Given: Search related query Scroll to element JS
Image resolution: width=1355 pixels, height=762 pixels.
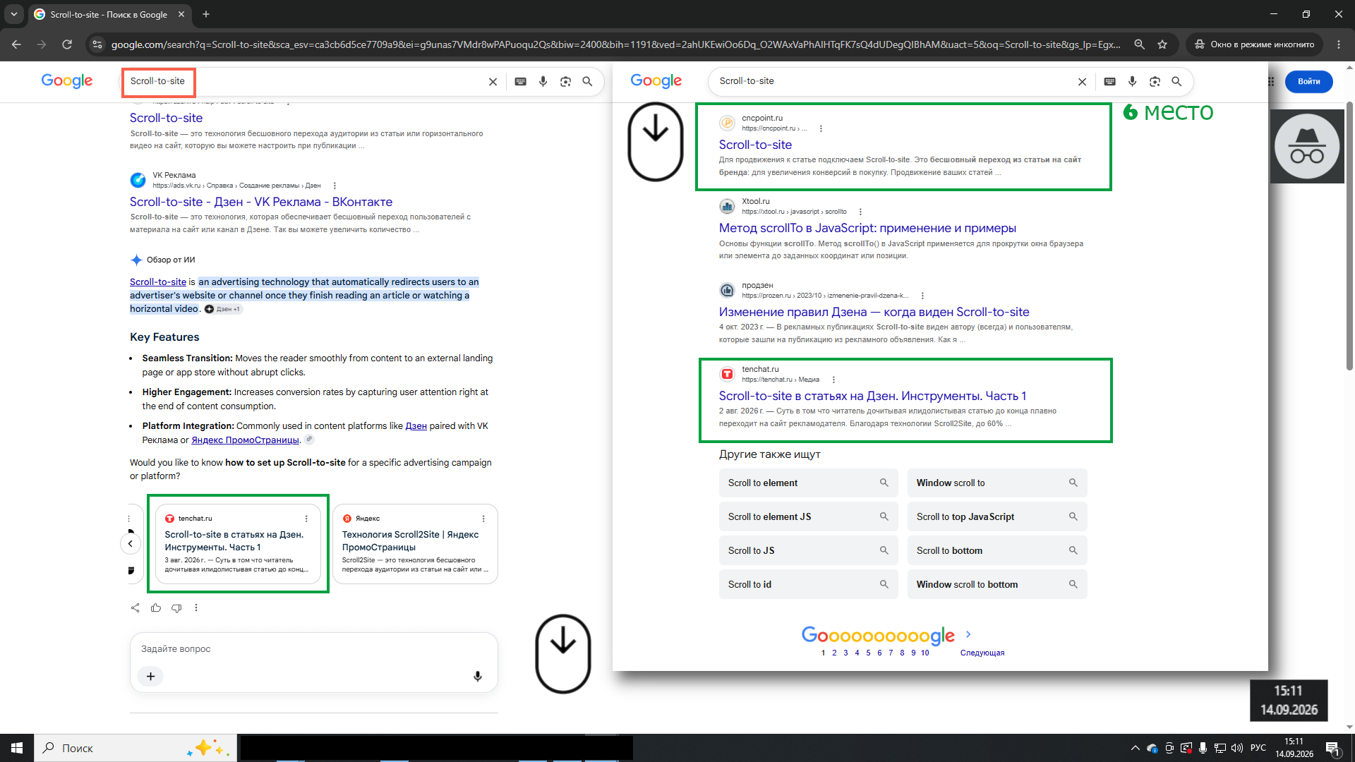Looking at the screenshot, I should [x=808, y=516].
